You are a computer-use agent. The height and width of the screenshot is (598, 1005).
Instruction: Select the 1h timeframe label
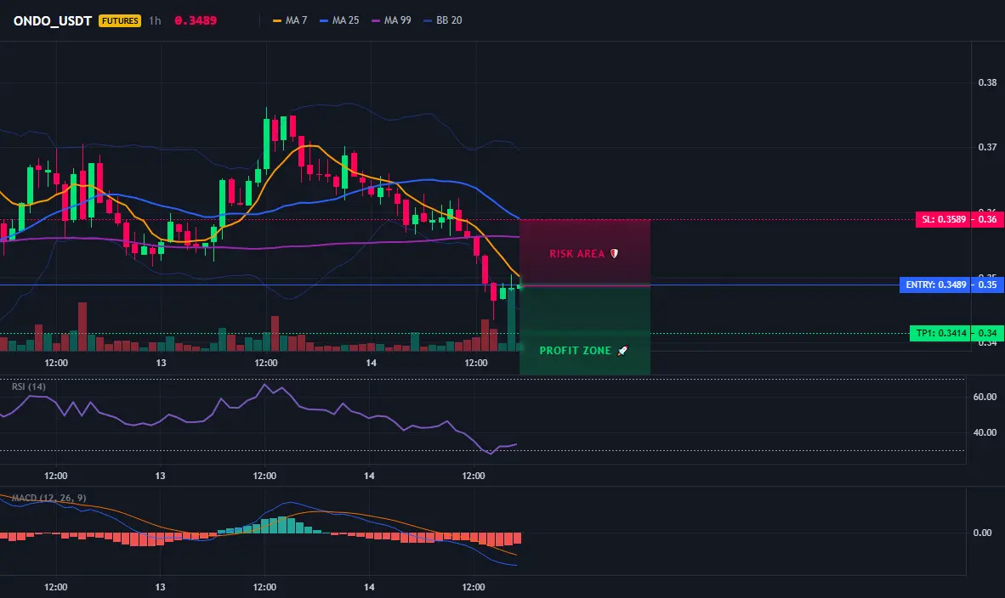[x=155, y=20]
